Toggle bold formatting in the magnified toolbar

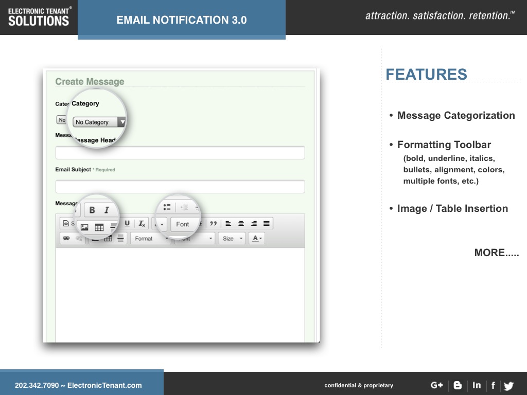[x=92, y=210]
